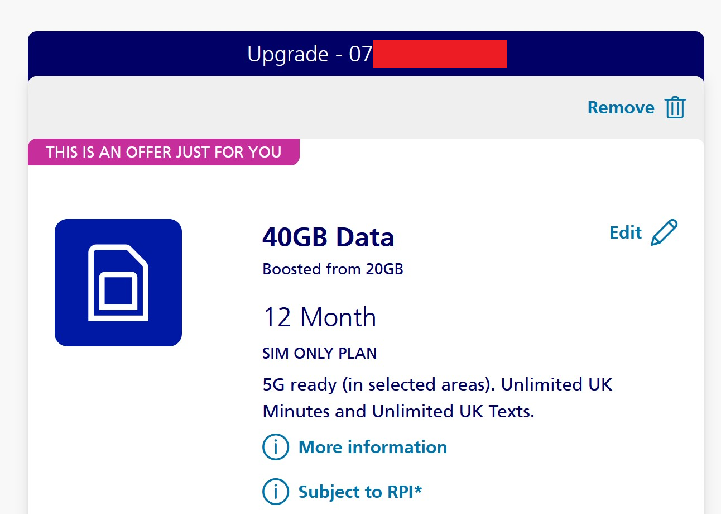
Task: Click the info icon beside More information
Action: pyautogui.click(x=276, y=447)
